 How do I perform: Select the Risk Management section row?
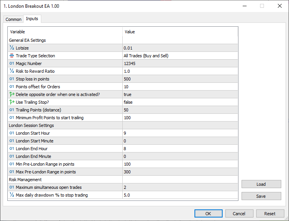tap(123, 180)
